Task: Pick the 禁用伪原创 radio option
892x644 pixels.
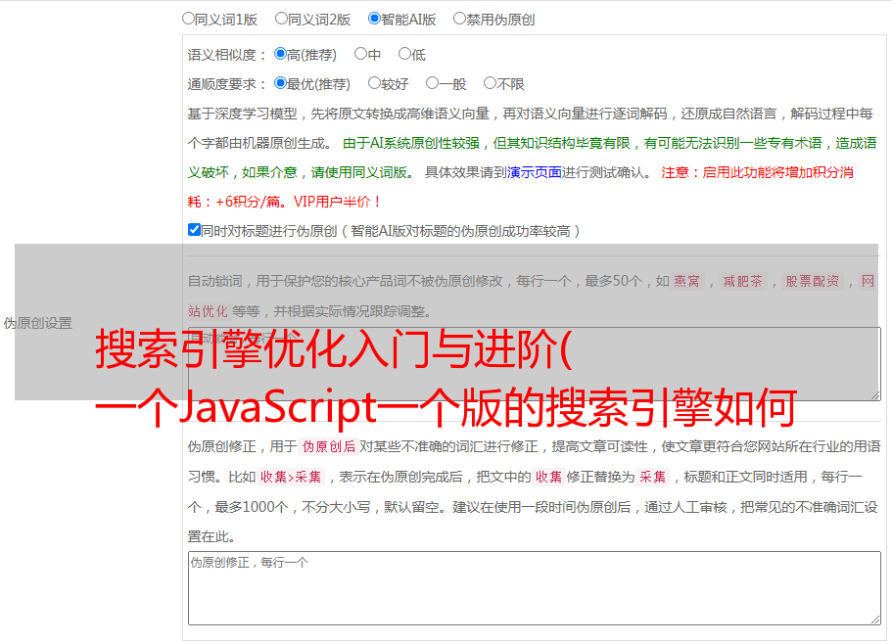Action: (459, 19)
